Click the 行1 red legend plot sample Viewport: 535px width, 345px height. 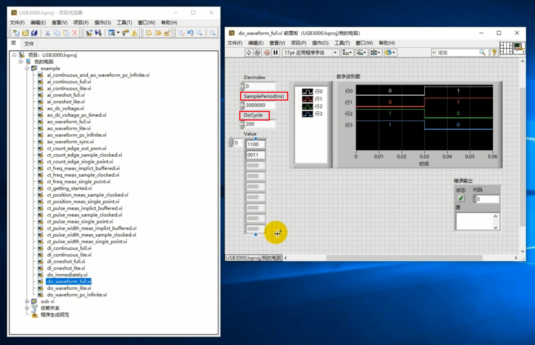point(308,99)
